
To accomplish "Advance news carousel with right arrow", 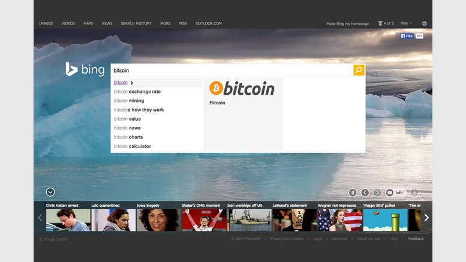I will (426, 218).
